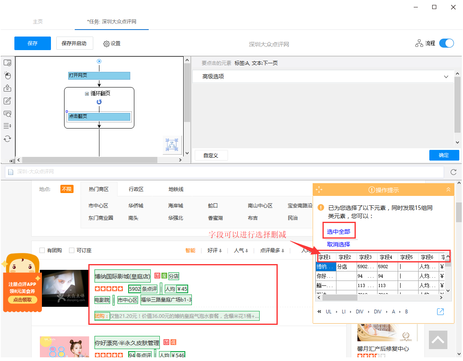Click the 选中全部 link
The width and height of the screenshot is (463, 361).
(x=339, y=232)
